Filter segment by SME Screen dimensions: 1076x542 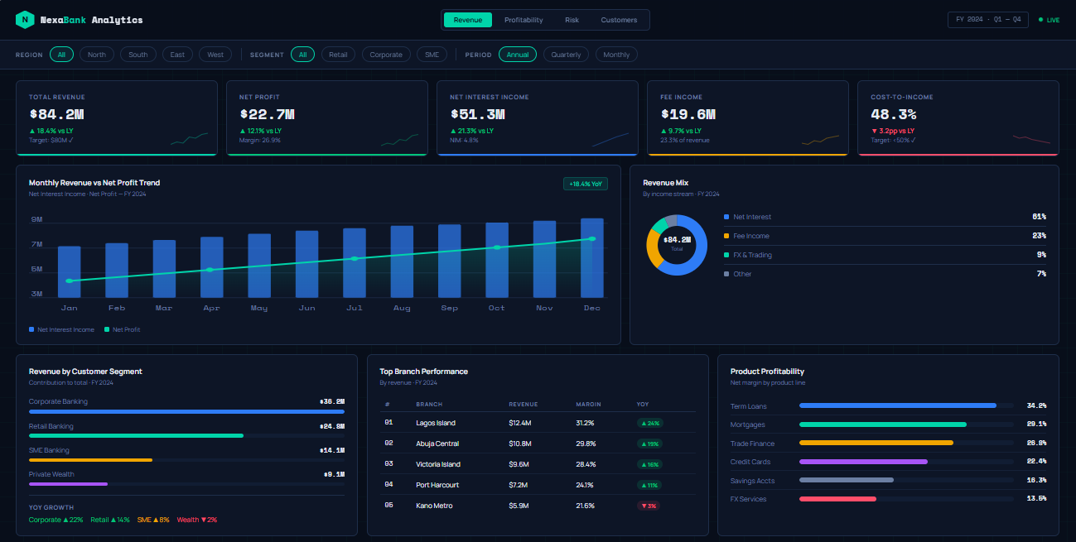pos(432,55)
